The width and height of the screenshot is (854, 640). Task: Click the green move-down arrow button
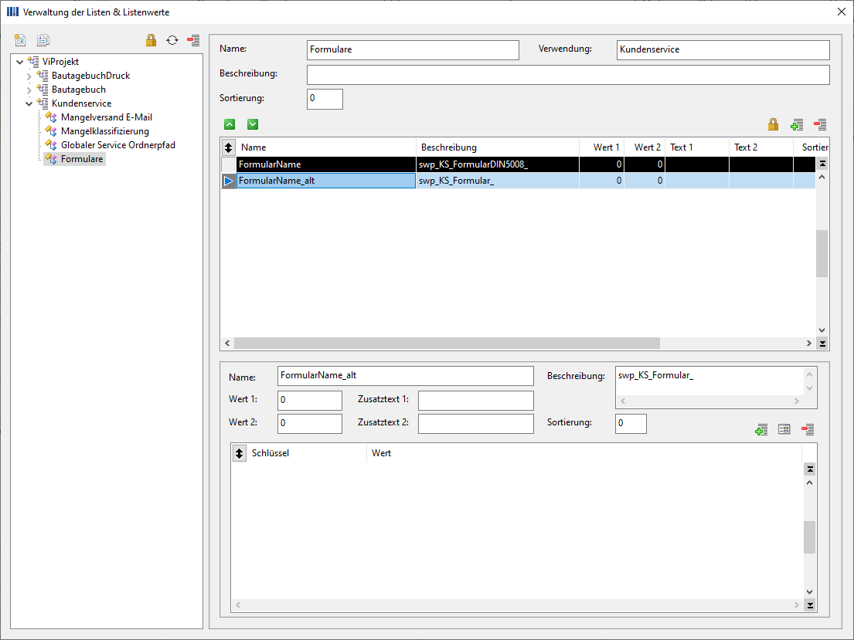click(x=253, y=124)
